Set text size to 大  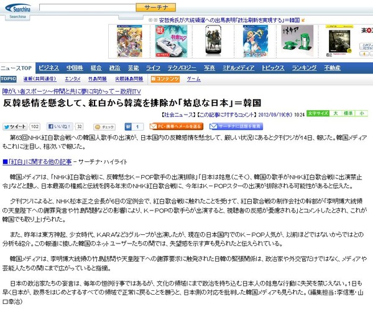tap(336, 113)
